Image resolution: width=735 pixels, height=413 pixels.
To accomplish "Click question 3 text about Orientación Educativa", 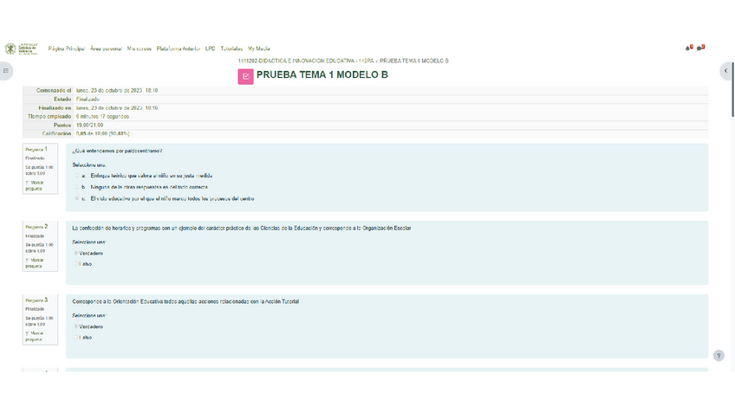I will point(185,301).
